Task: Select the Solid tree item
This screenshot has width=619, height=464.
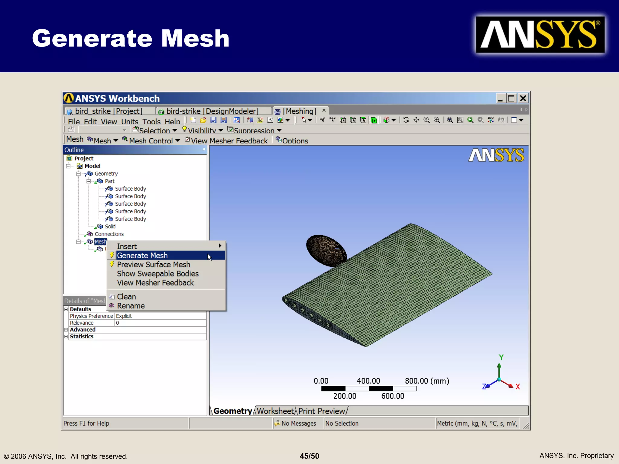Action: point(110,227)
